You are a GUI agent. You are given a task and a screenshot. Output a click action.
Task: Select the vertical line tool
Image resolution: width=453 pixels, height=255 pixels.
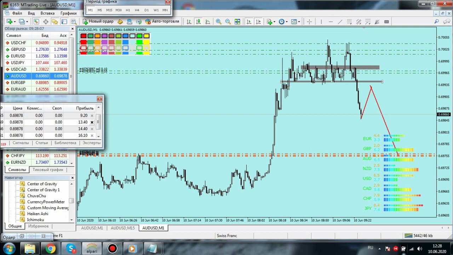[321, 22]
